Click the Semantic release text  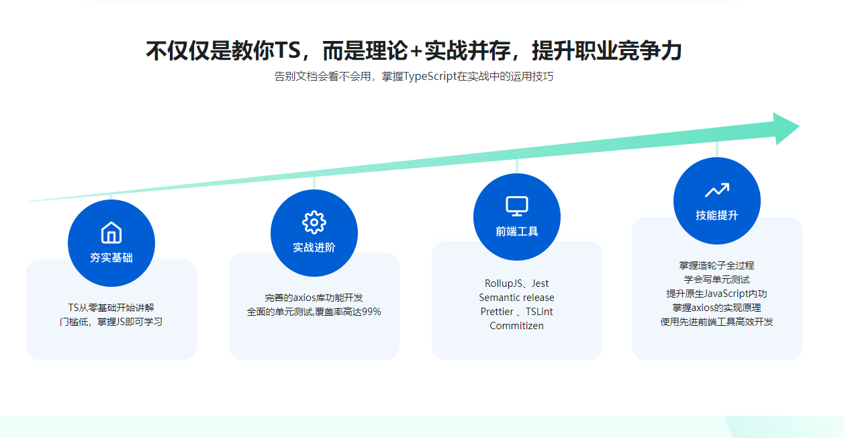pyautogui.click(x=517, y=298)
